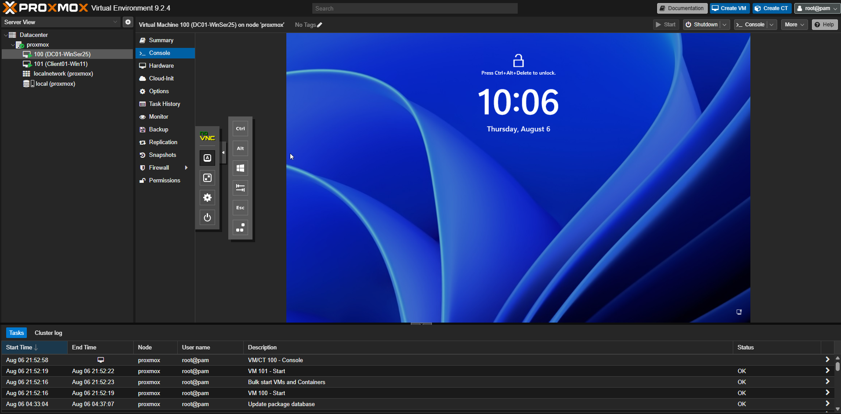Click the Create VM button
Viewport: 841px width, 414px height.
(x=729, y=8)
